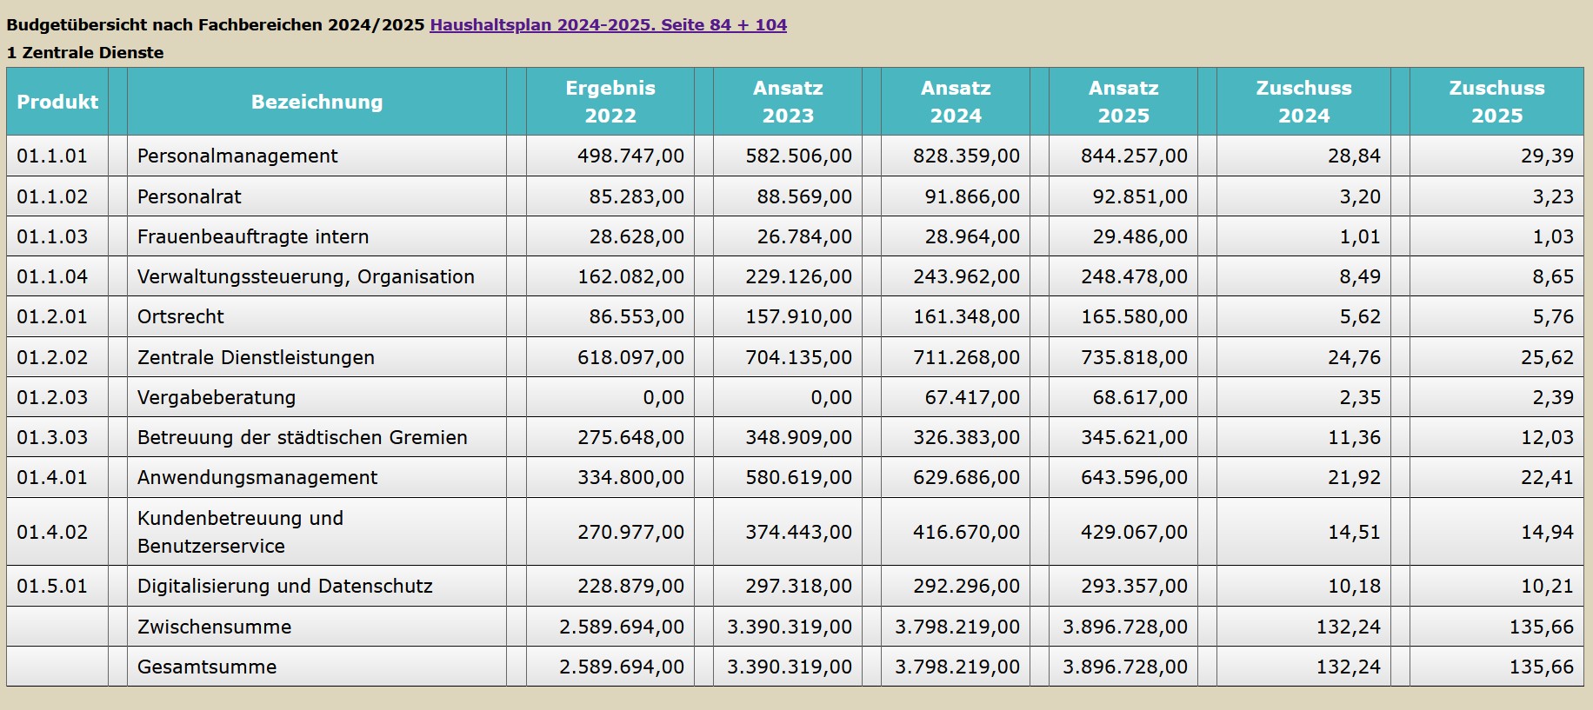The width and height of the screenshot is (1593, 710).
Task: Select Kundenbetreuung und Benutzerservice cell
Action: (x=240, y=532)
